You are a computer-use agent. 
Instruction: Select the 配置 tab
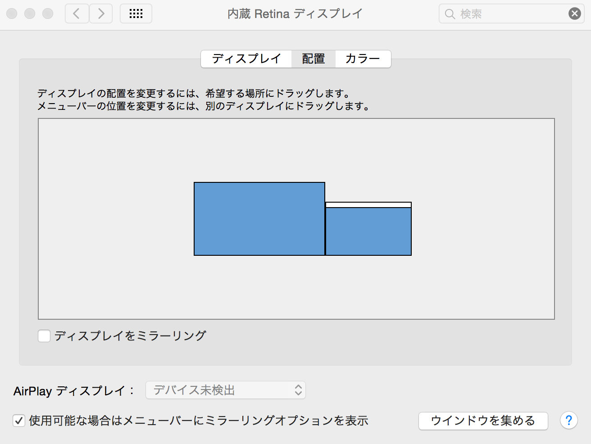313,59
